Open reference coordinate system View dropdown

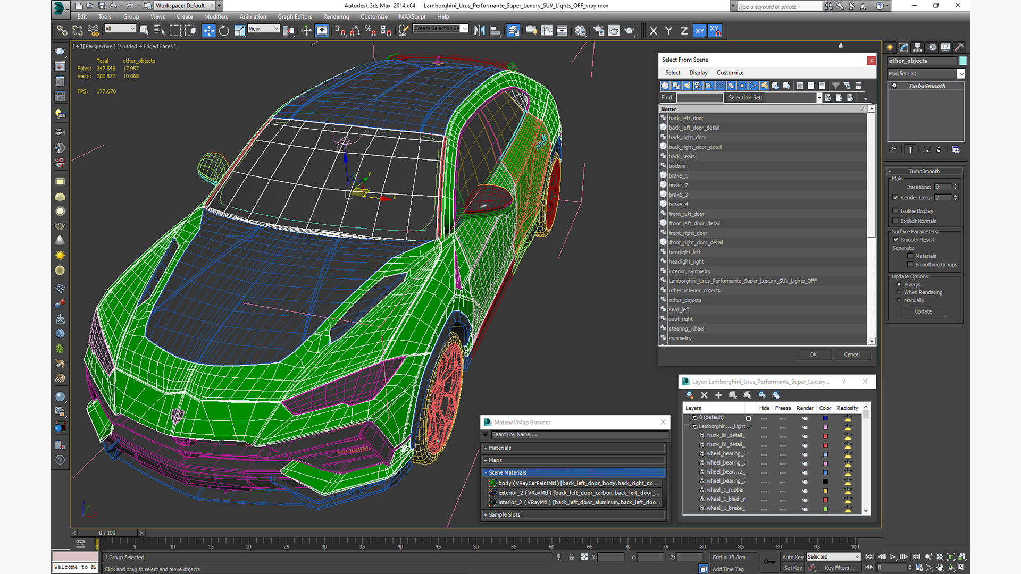click(x=264, y=29)
